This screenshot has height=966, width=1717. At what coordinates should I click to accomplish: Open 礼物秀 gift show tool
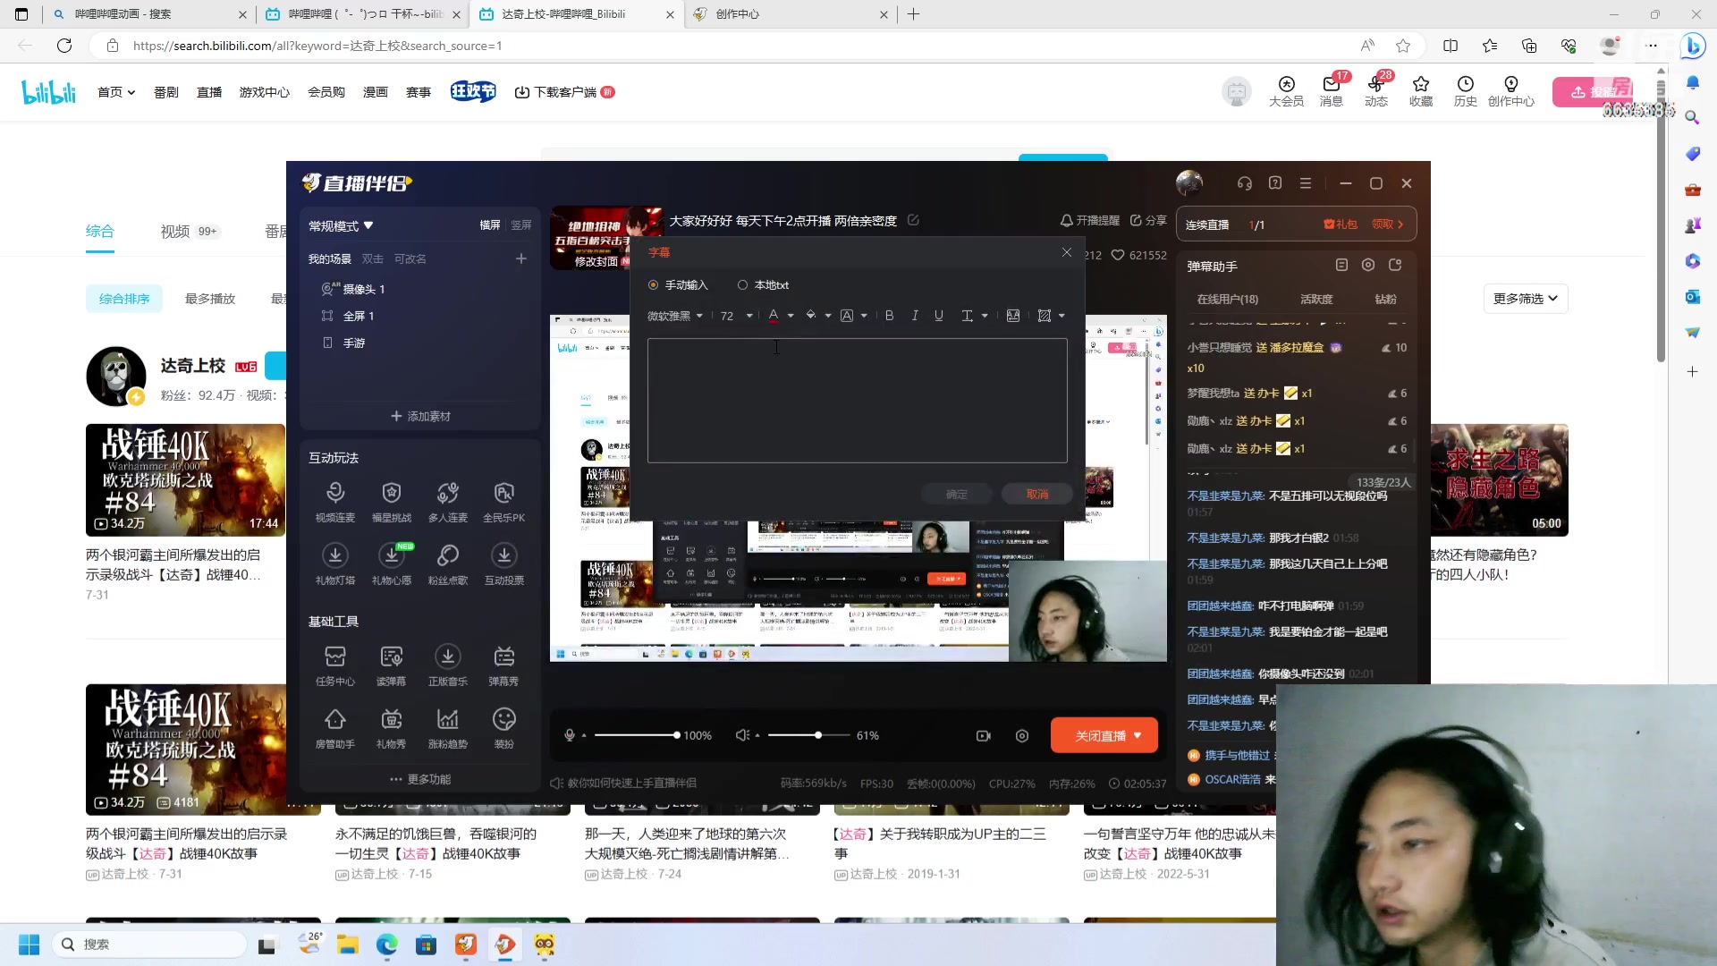point(392,728)
